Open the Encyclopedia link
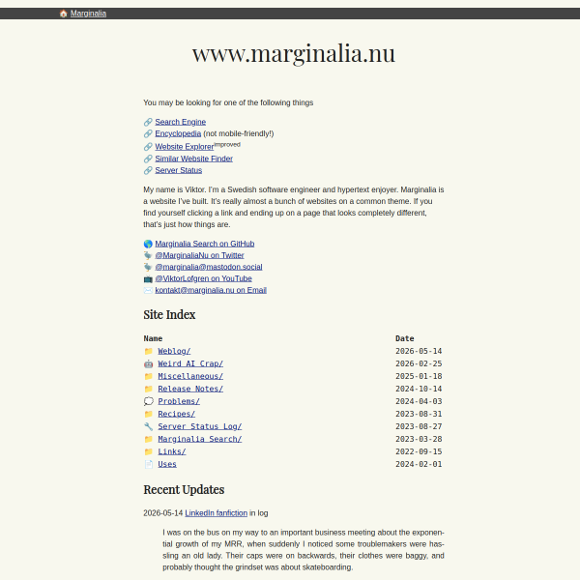580x580 pixels. (178, 133)
